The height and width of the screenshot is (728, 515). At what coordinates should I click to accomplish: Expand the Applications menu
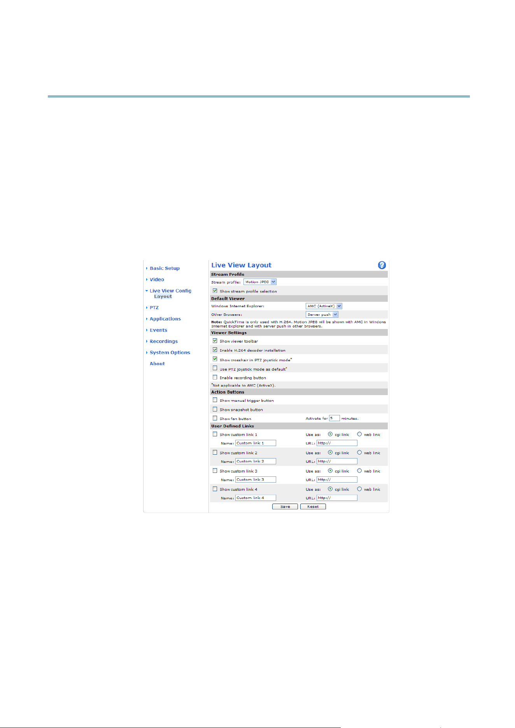165,319
